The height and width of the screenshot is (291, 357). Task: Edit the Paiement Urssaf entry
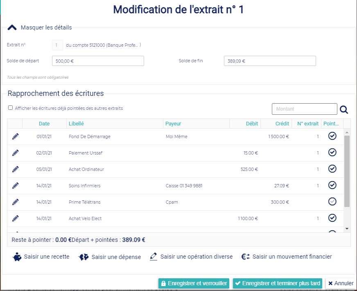pos(15,153)
